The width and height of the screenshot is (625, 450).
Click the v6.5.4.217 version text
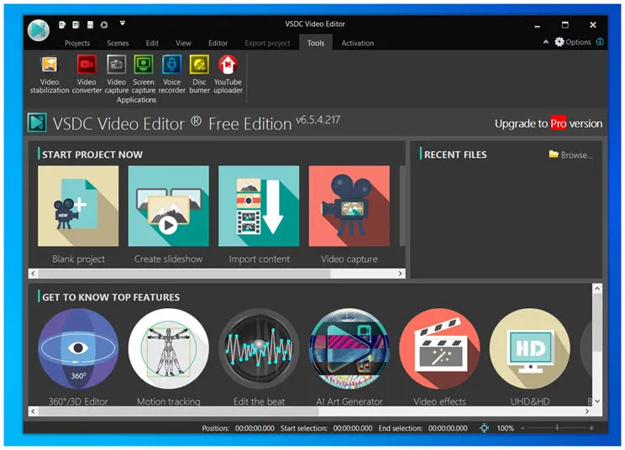pos(318,120)
